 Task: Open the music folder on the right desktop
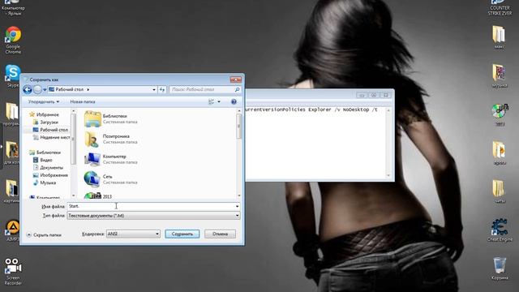pos(500,76)
